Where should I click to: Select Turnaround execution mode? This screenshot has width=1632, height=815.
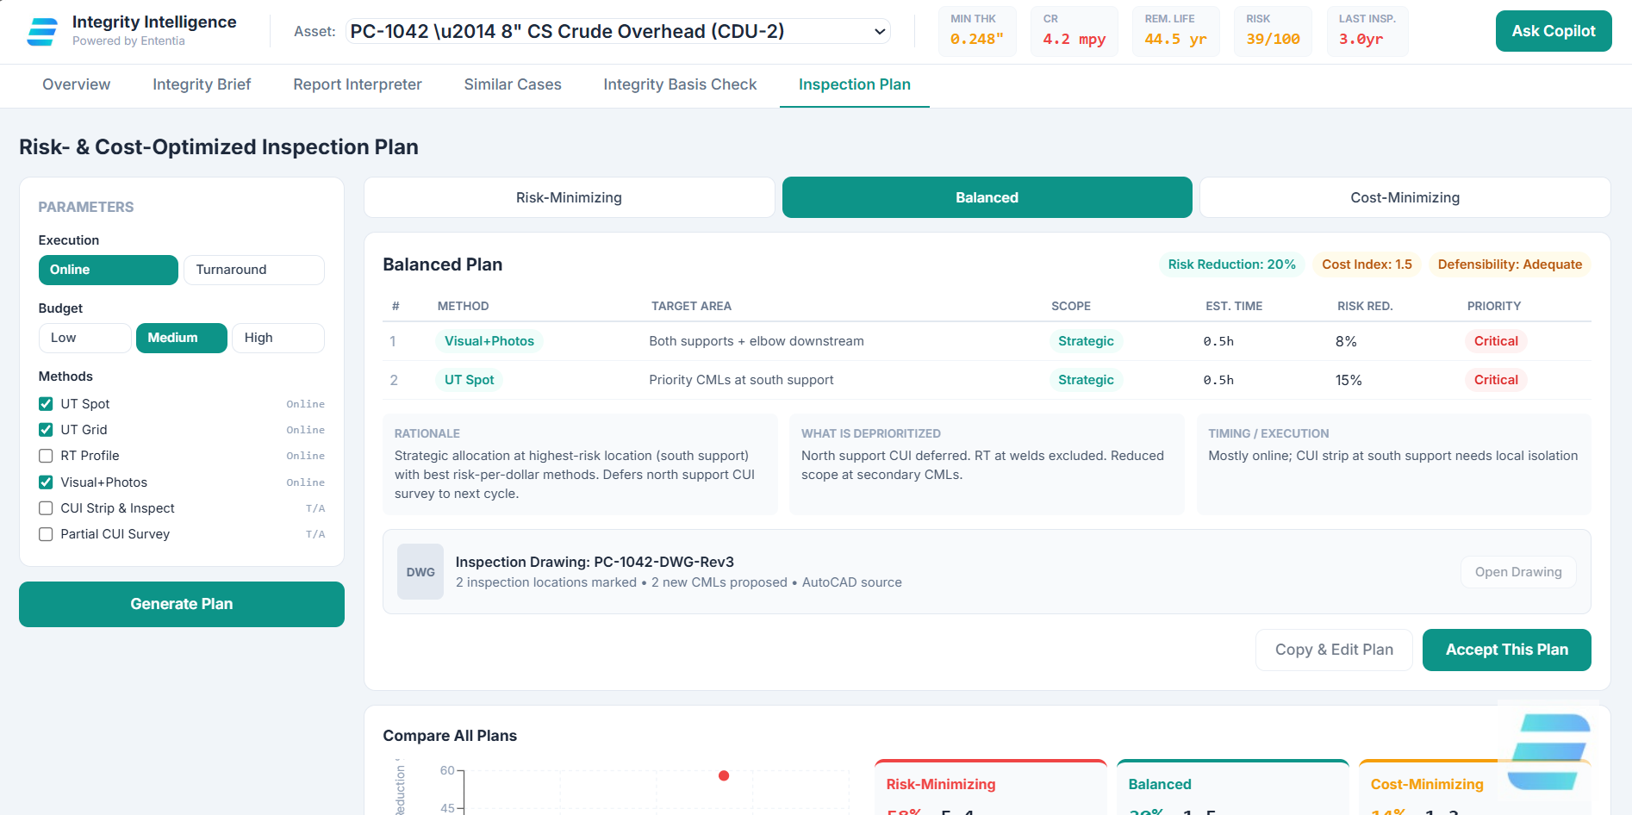[254, 270]
